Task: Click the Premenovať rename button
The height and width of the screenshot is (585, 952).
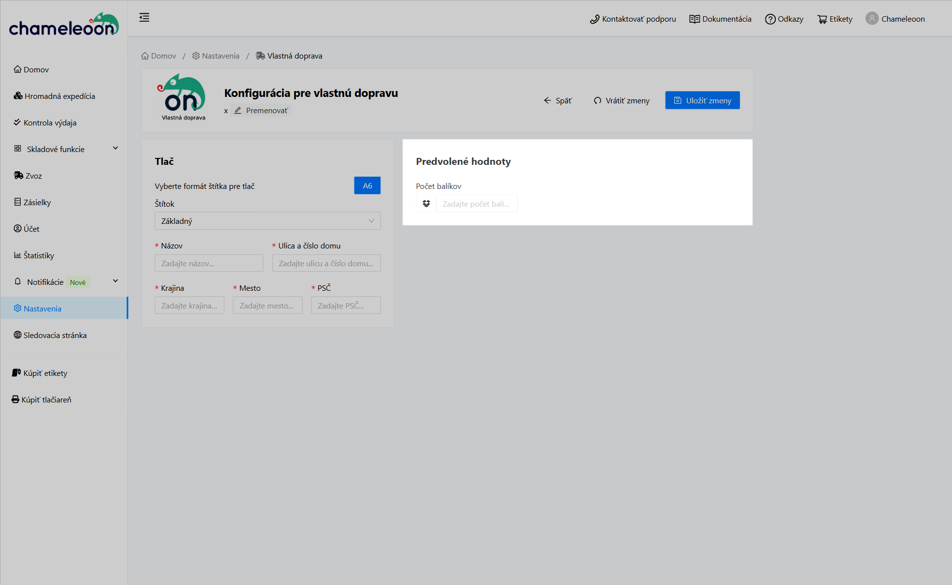Action: [261, 111]
